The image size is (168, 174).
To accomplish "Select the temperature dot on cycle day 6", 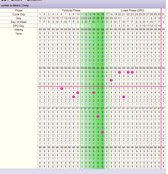I will pos(62,89).
